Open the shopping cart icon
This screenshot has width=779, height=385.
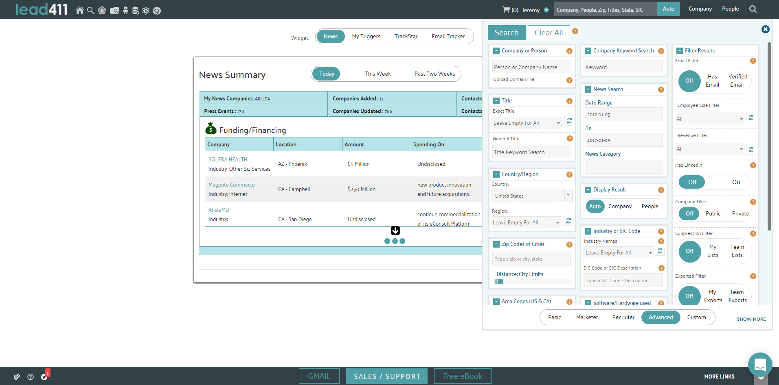click(506, 9)
